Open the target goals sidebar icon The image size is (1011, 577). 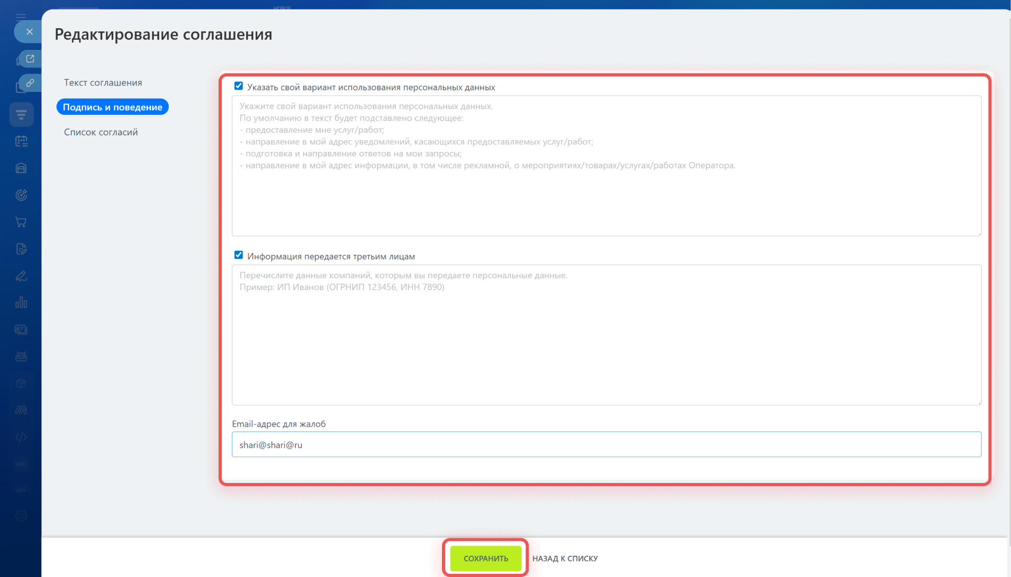[21, 196]
